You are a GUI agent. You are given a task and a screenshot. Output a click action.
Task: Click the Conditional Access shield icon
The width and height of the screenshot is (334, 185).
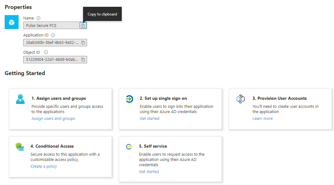(x=20, y=147)
